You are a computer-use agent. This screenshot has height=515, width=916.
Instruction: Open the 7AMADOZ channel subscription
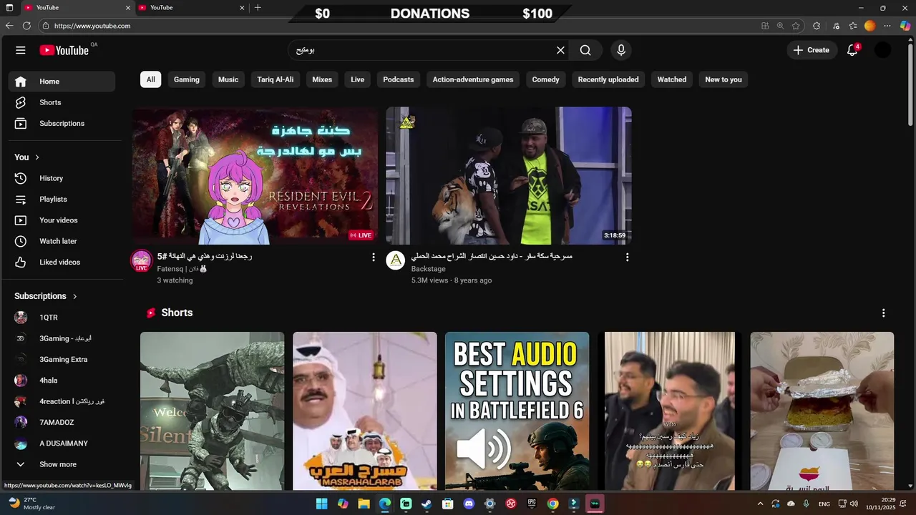(x=62, y=422)
